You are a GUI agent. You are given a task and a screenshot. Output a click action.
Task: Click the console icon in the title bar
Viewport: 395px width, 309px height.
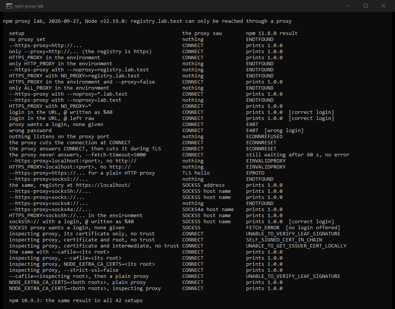[x=9, y=6]
